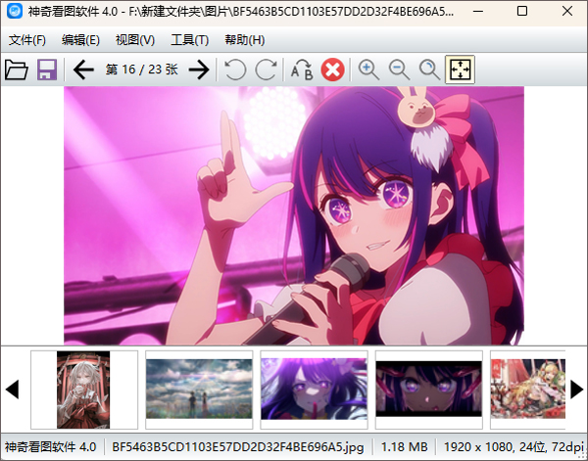Screen dimensions: 588x461
Task: Select the purple-haired girl close-up thumbnail
Action: tap(314, 390)
